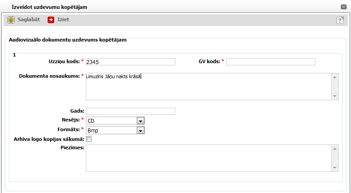
Task: Click inside the Piezīmes text area
Action: pyautogui.click(x=208, y=158)
